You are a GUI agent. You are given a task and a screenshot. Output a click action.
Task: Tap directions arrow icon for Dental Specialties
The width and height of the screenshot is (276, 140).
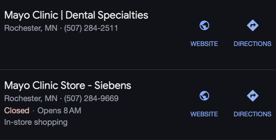tap(253, 25)
